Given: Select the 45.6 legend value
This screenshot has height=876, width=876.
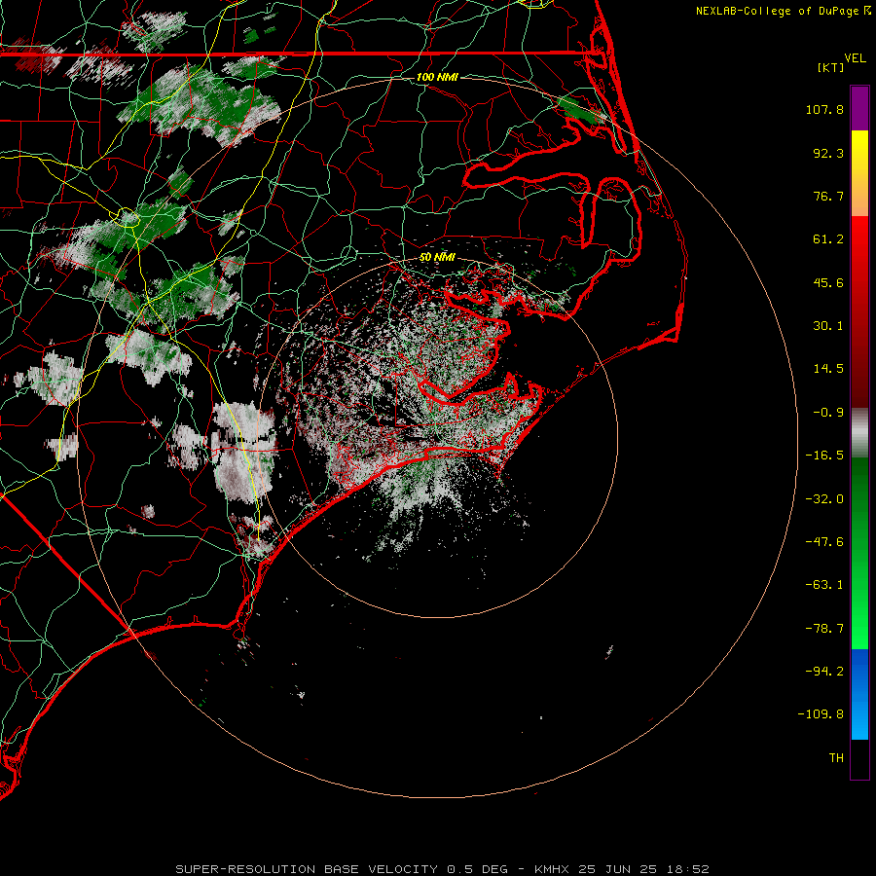Looking at the screenshot, I should pyautogui.click(x=828, y=282).
